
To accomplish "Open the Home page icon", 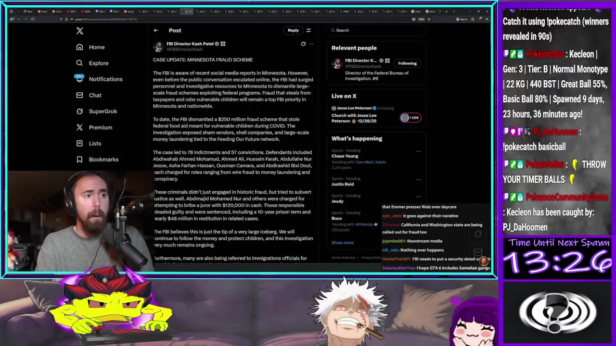I will pos(79,47).
